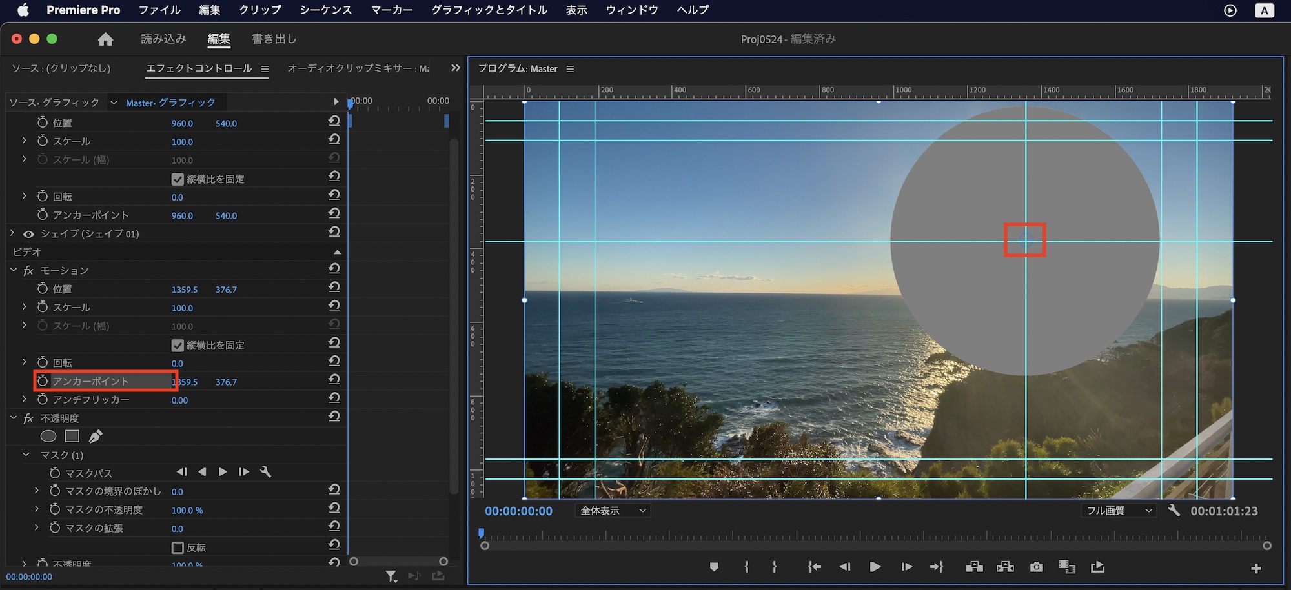
Task: Add a marker in the program monitor
Action: (714, 567)
